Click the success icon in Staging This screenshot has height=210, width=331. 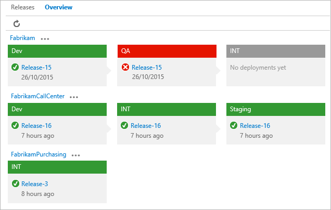(x=234, y=125)
